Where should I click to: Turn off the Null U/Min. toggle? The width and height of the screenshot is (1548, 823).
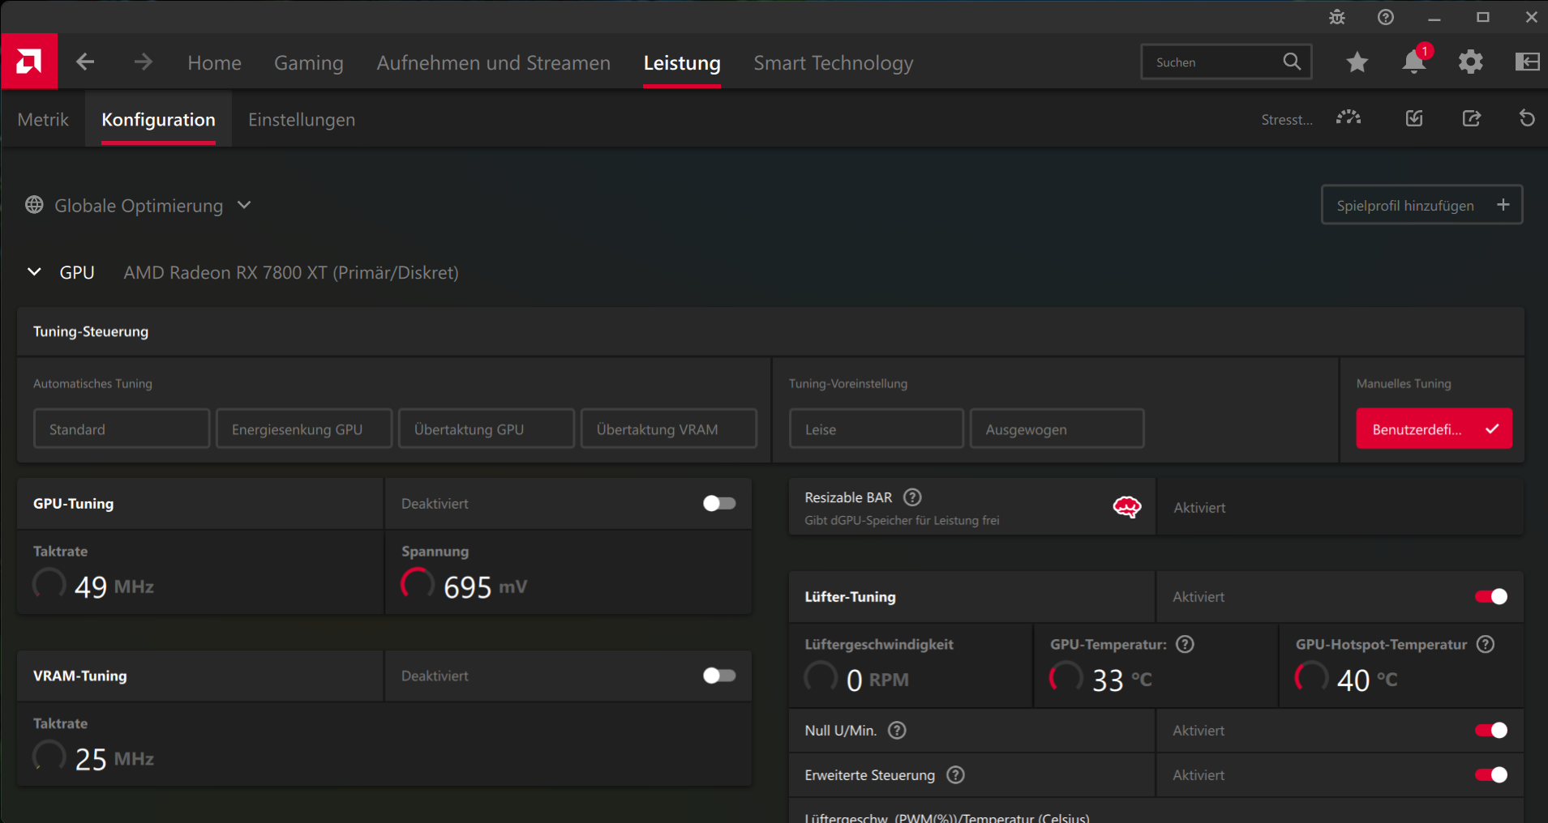coord(1491,731)
